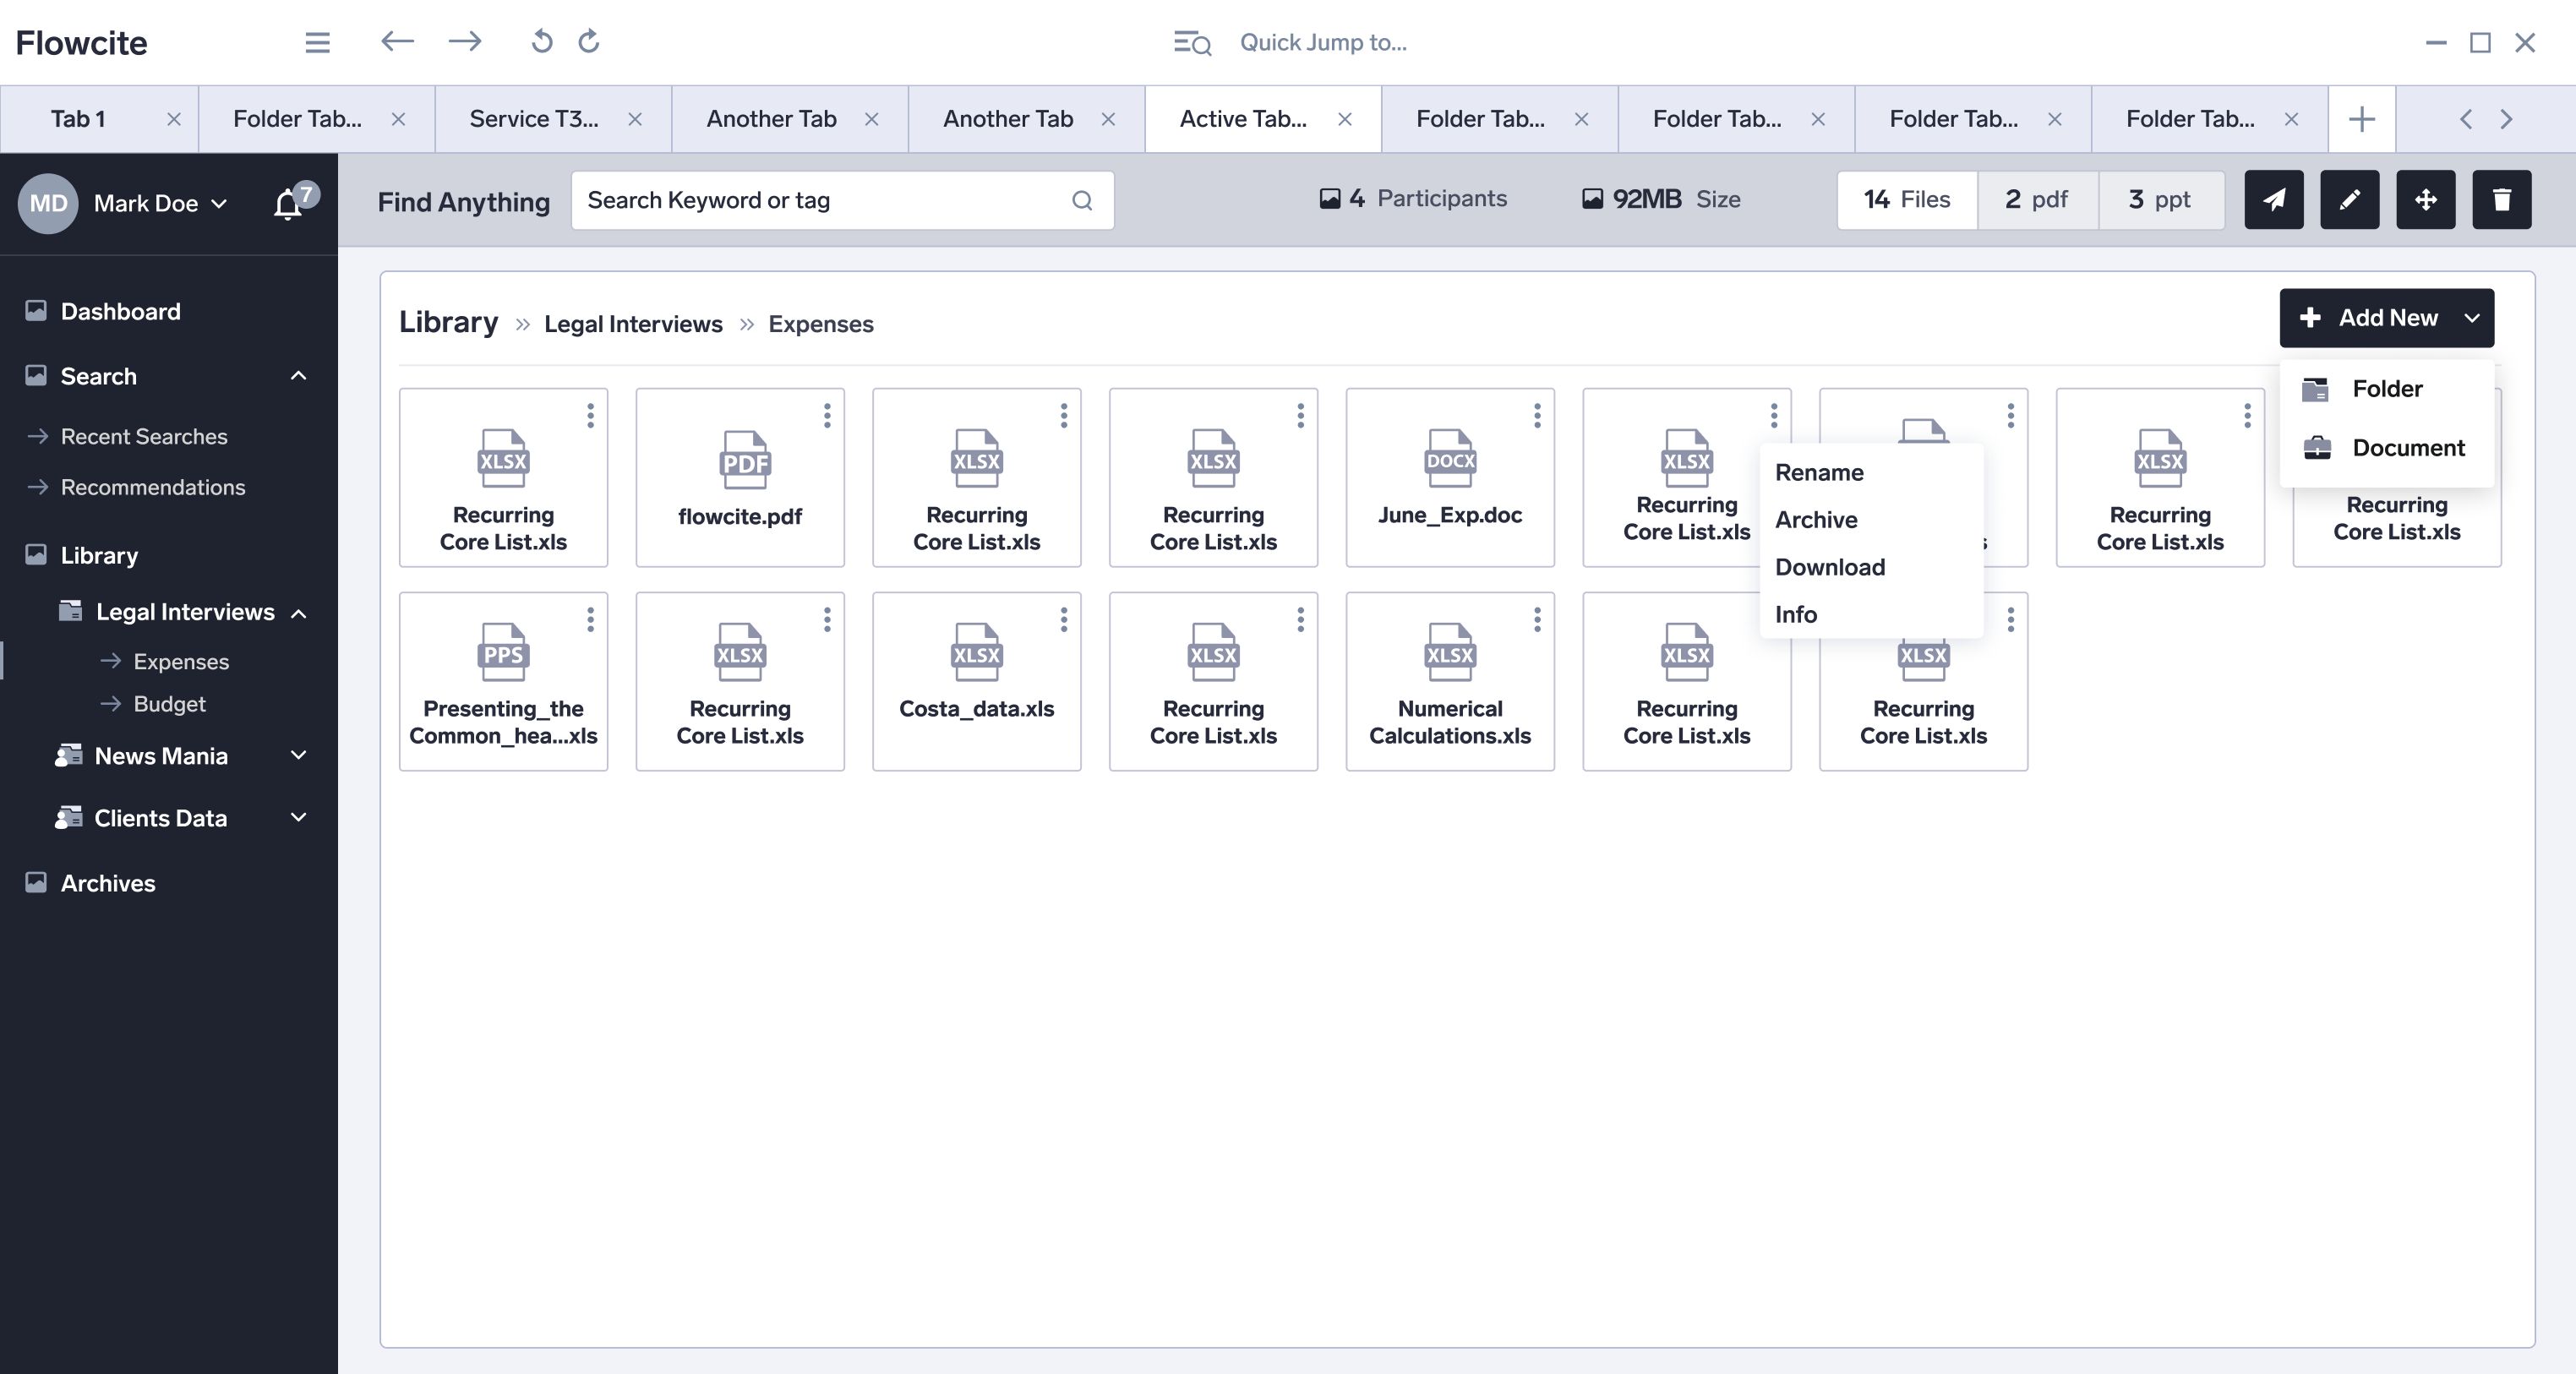The image size is (2576, 1374).
Task: Expand the Clients Data folder
Action: pos(298,817)
